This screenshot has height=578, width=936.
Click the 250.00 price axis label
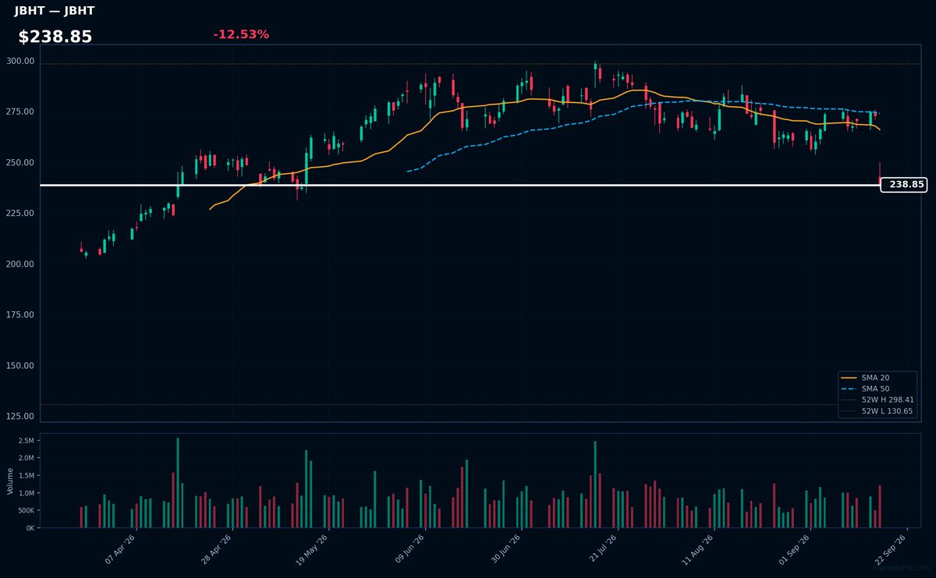click(20, 162)
